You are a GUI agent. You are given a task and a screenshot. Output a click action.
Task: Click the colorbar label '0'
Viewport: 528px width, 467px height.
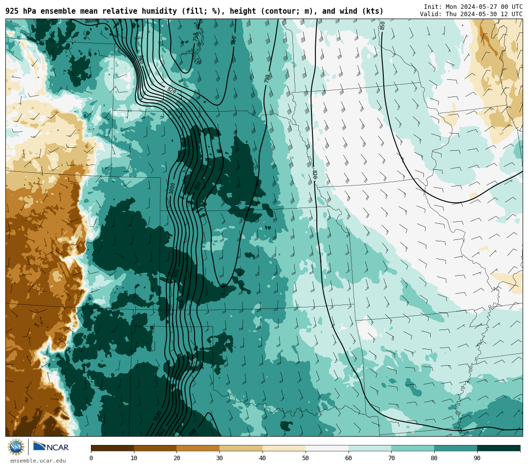(x=91, y=458)
